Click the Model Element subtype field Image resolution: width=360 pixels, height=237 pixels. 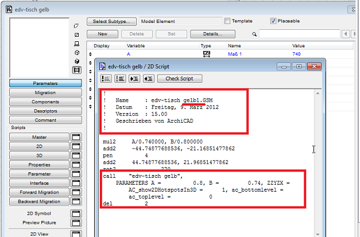[x=180, y=21]
